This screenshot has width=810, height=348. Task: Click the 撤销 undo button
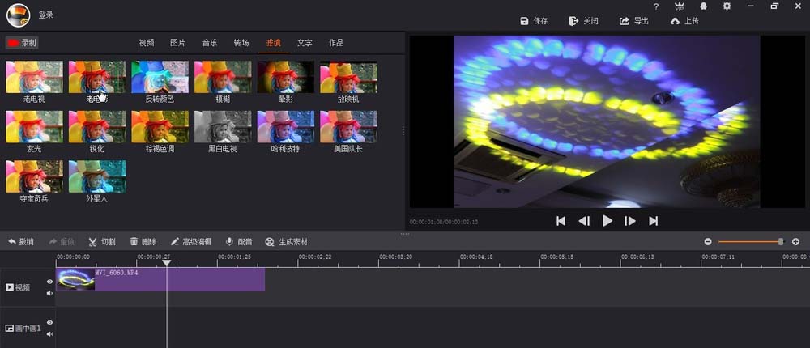click(x=21, y=242)
